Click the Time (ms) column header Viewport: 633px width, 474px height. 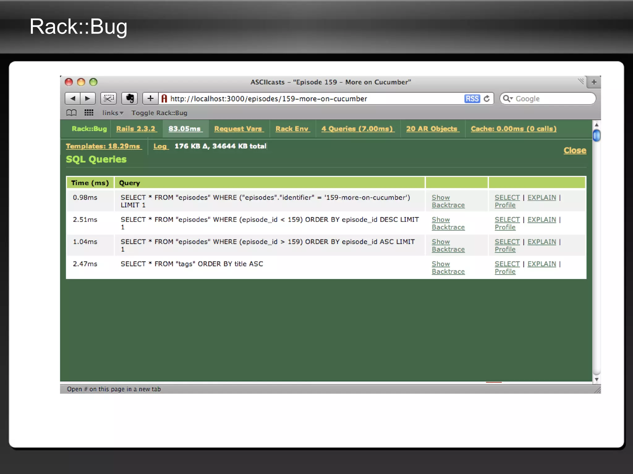[x=90, y=183]
